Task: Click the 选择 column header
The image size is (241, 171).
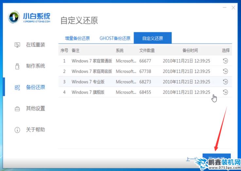Action: coord(226,51)
